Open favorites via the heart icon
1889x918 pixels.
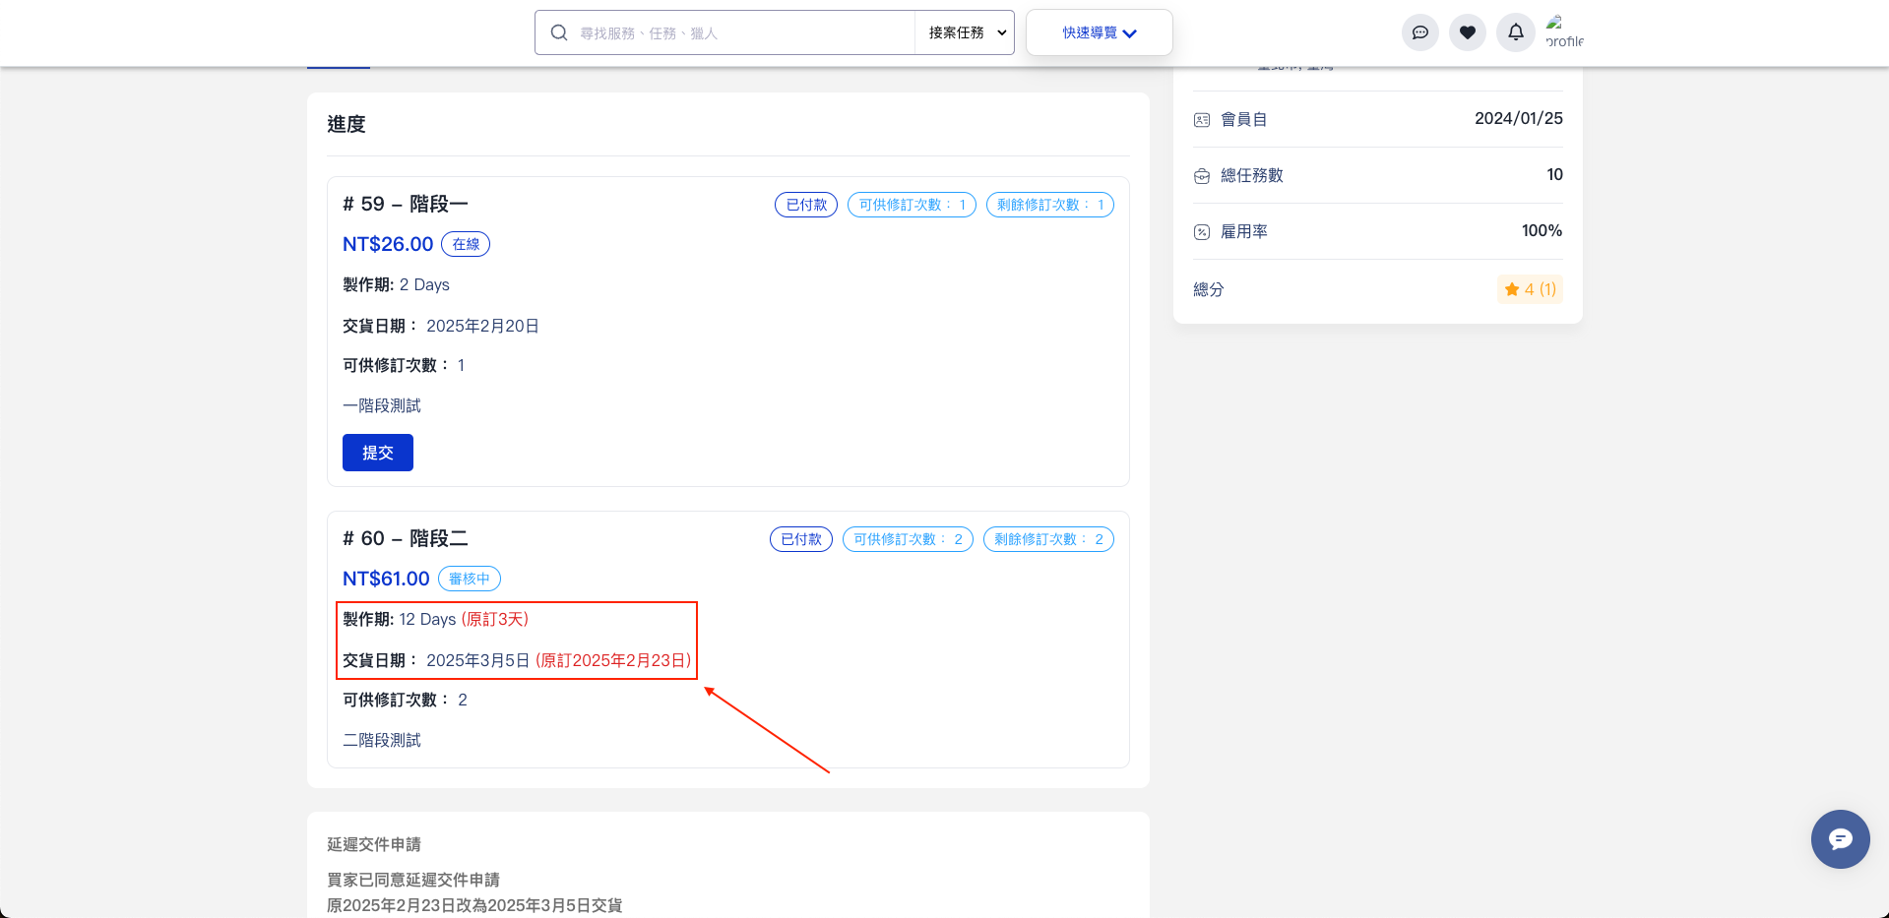coord(1467,32)
